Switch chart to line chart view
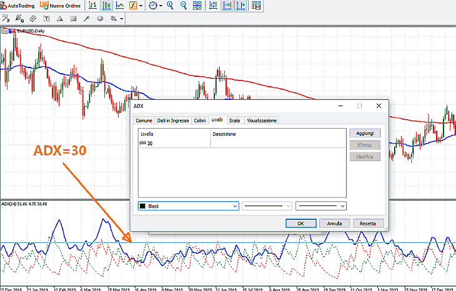This screenshot has height=291, width=456. coord(119,6)
